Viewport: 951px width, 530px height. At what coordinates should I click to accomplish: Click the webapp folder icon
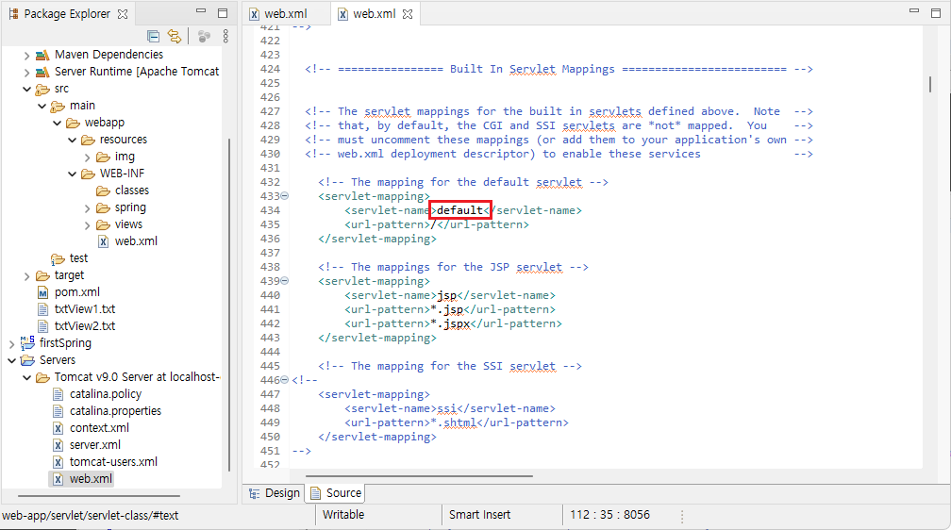[x=73, y=124]
